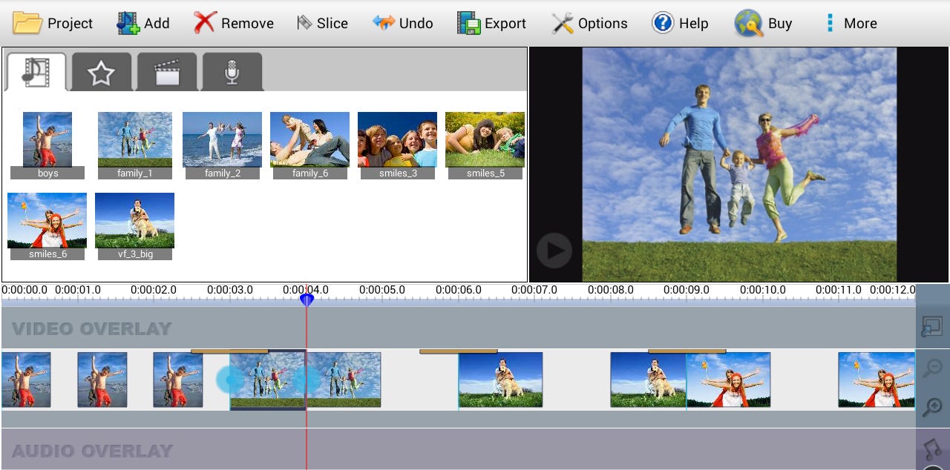Zoom out the timeline
Screen dimensions: 950x470
pyautogui.click(x=932, y=368)
